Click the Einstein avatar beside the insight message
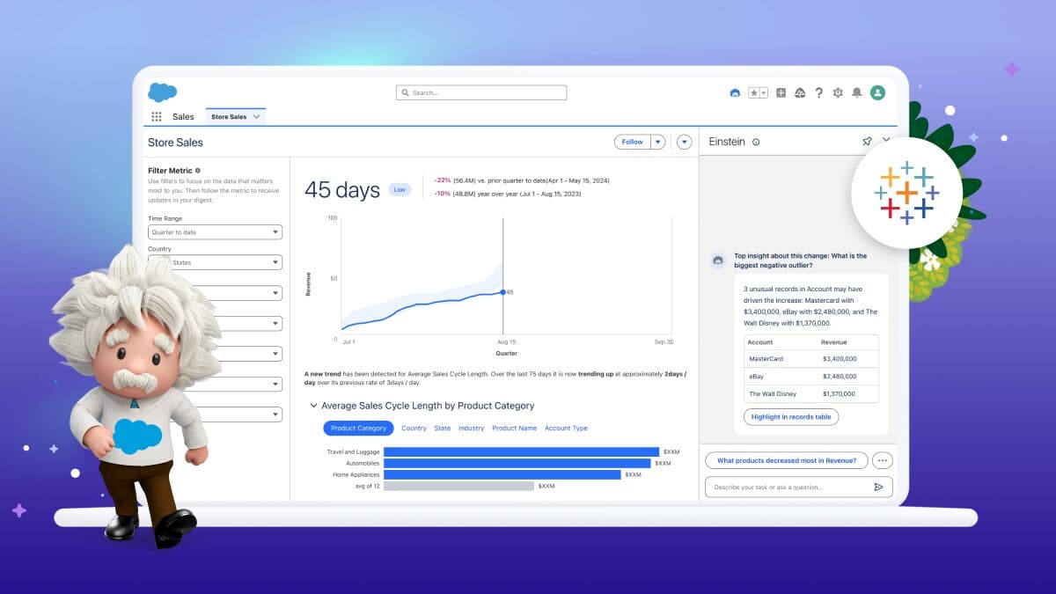This screenshot has height=594, width=1056. (718, 260)
